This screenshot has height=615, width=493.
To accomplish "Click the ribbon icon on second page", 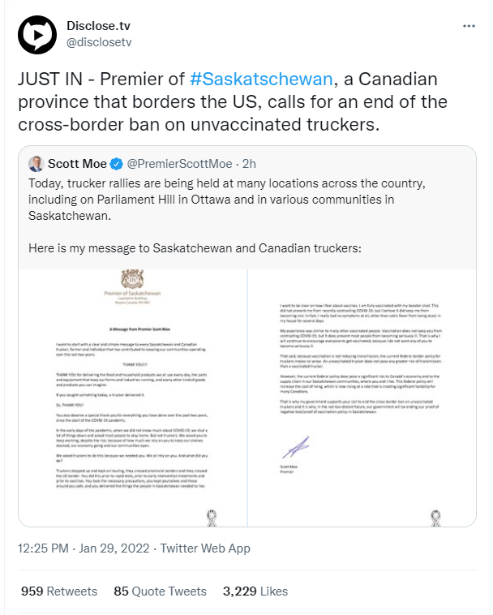I will coord(435,518).
